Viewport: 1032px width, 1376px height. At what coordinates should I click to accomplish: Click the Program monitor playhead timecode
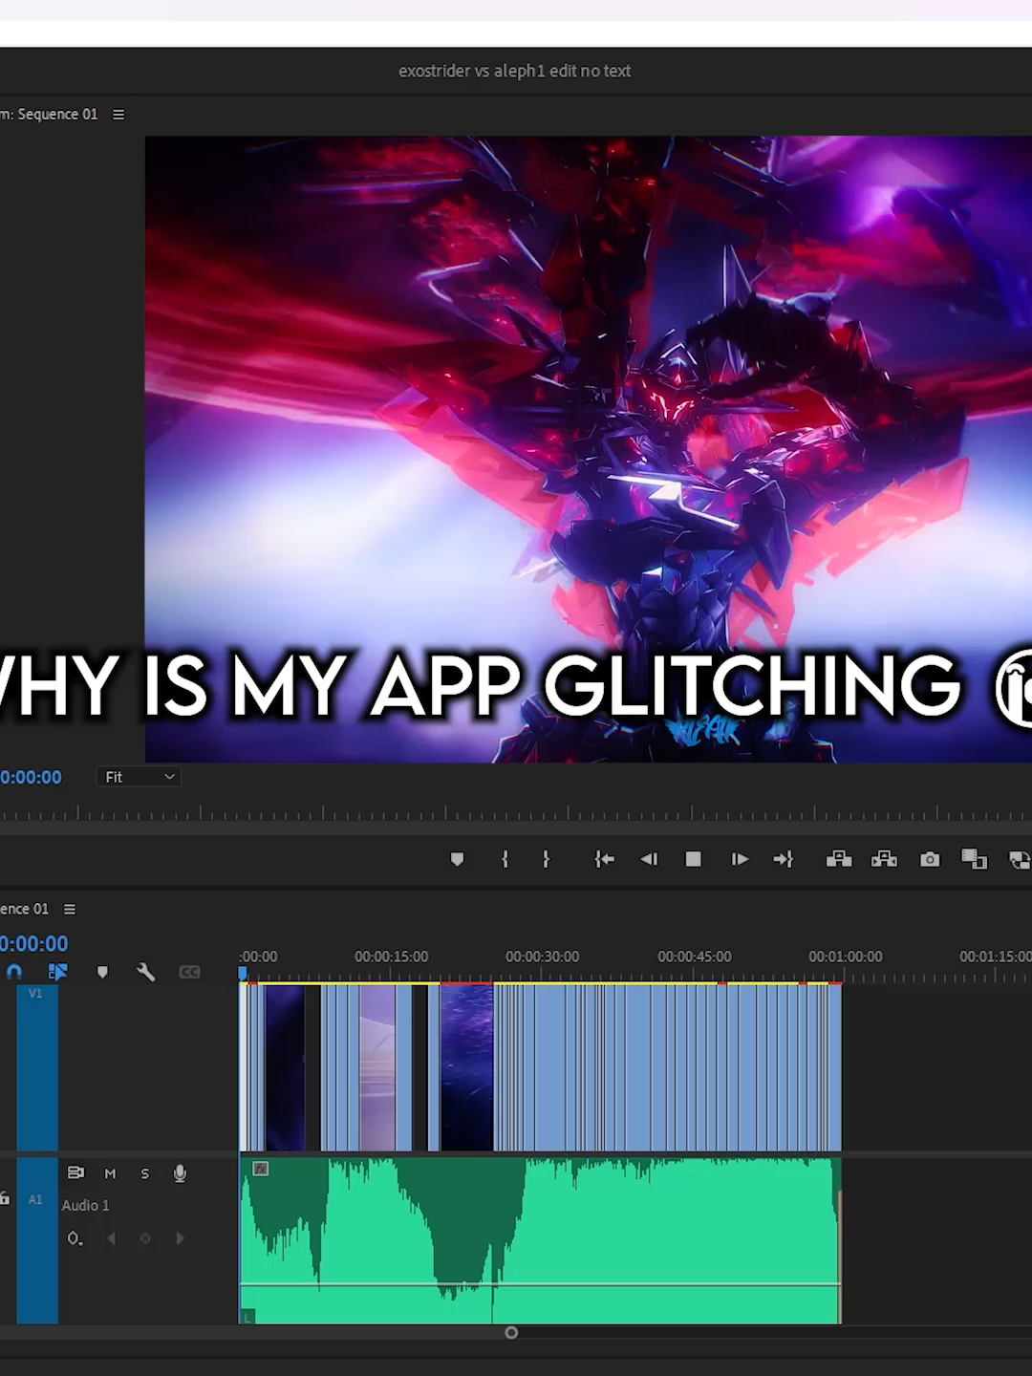point(31,777)
